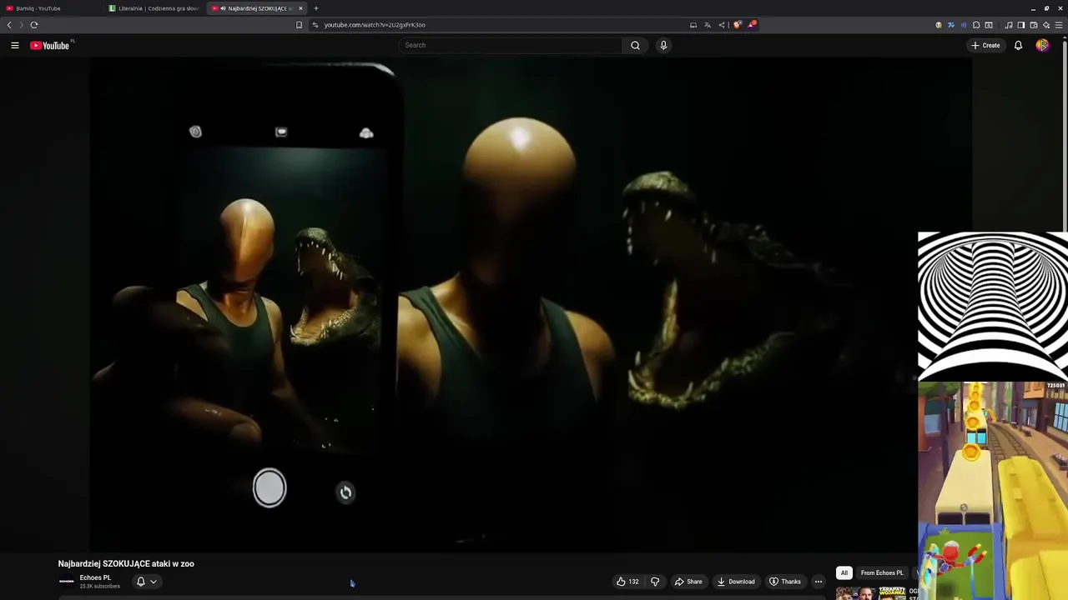This screenshot has width=1068, height=600.
Task: Open a new browser tab
Action: click(x=316, y=8)
